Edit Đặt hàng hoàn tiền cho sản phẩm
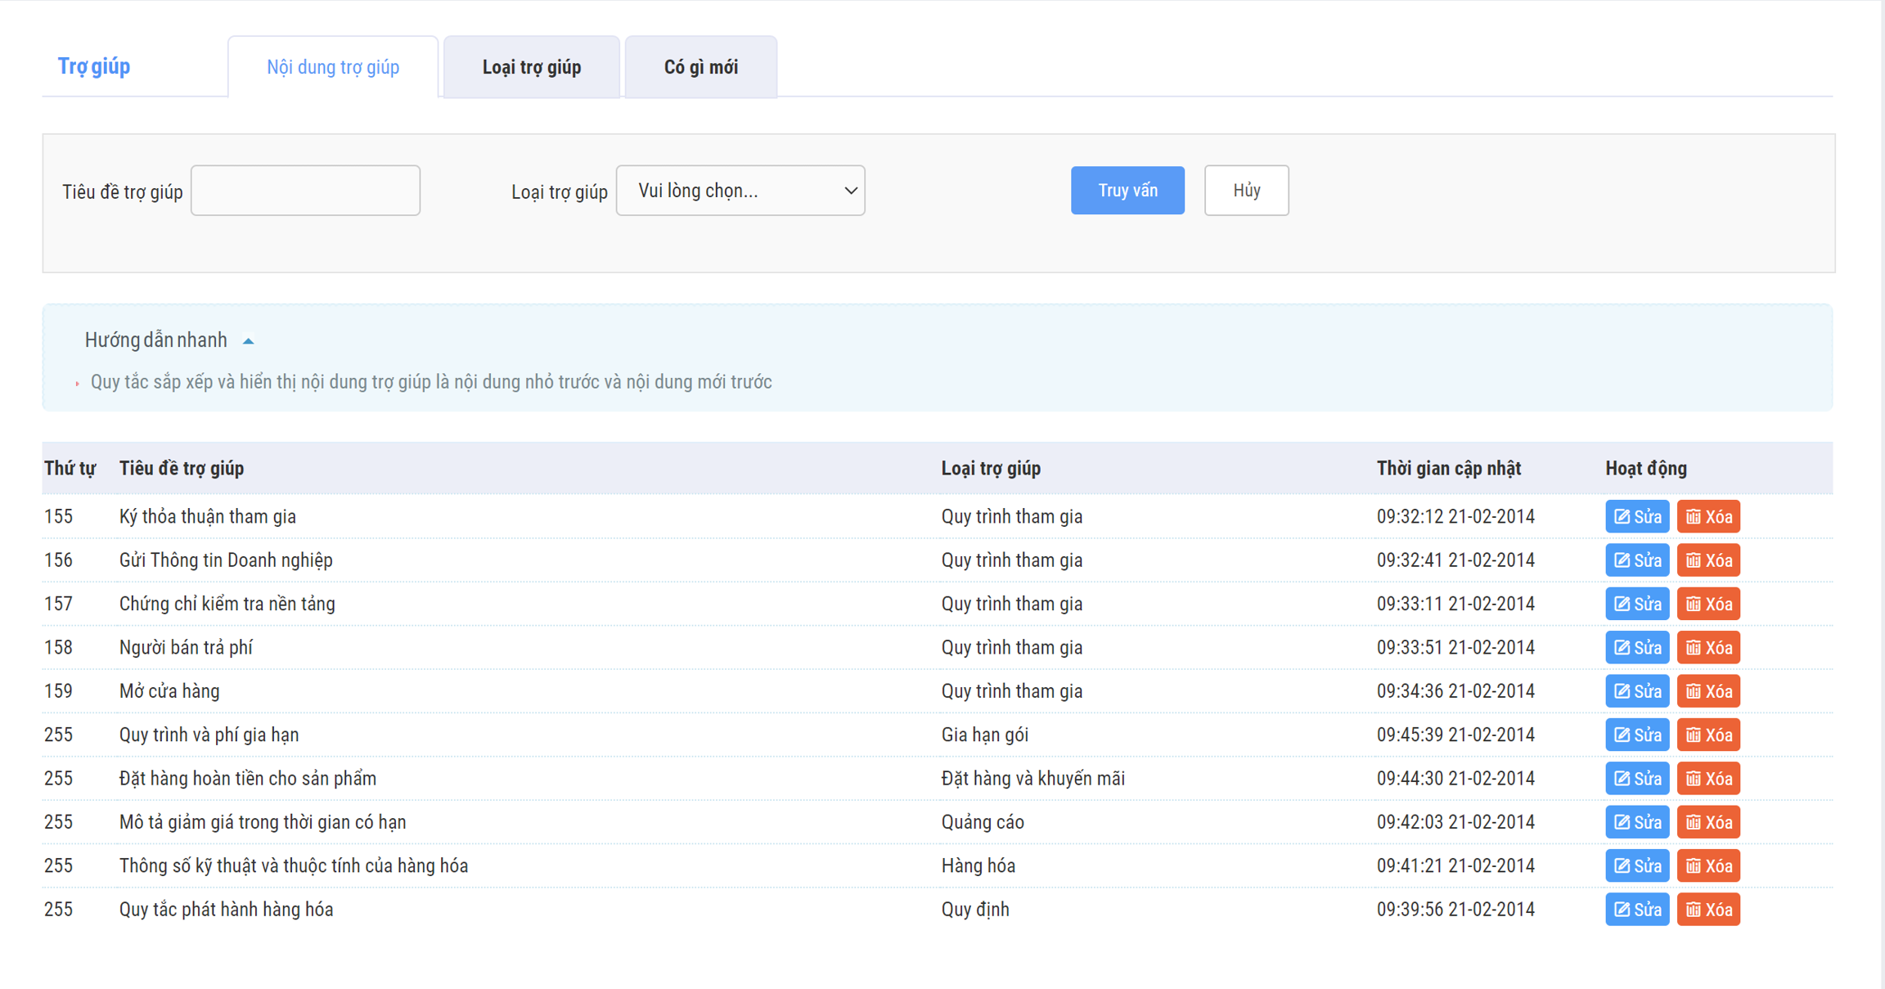 (x=1636, y=779)
